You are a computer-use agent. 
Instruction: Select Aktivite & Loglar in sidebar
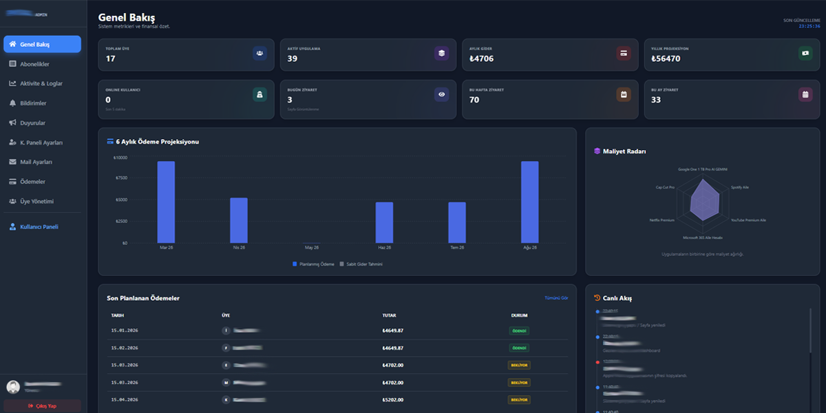coord(41,83)
